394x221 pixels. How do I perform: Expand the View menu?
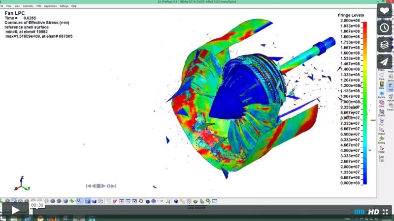(17, 6)
